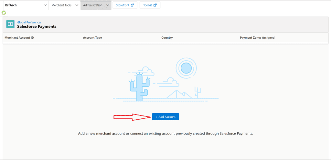The width and height of the screenshot is (331, 160).
Task: Open the Global Preferences breadcrumb link
Action: pyautogui.click(x=29, y=22)
